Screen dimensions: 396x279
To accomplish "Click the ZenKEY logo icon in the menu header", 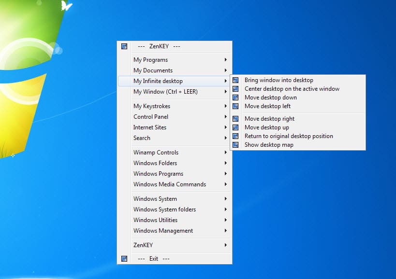I will click(x=124, y=46).
